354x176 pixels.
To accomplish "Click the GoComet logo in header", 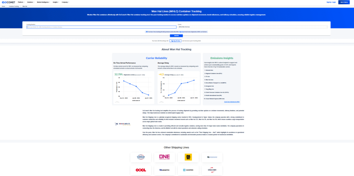I will [8, 2].
